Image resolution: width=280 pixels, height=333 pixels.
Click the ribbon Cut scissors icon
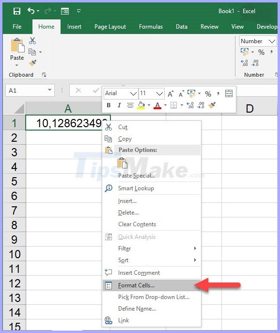[x=32, y=41]
